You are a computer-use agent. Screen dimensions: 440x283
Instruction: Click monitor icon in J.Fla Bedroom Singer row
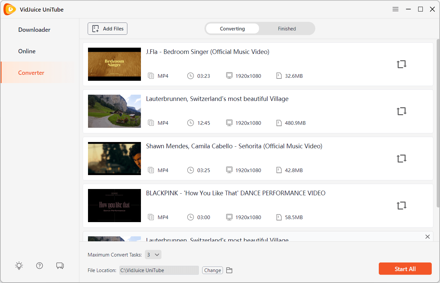pyautogui.click(x=229, y=76)
